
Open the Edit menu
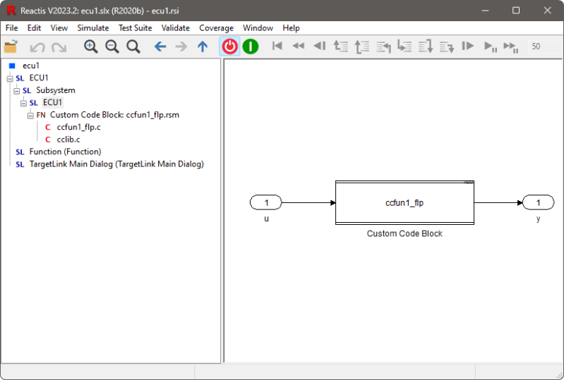(x=34, y=28)
